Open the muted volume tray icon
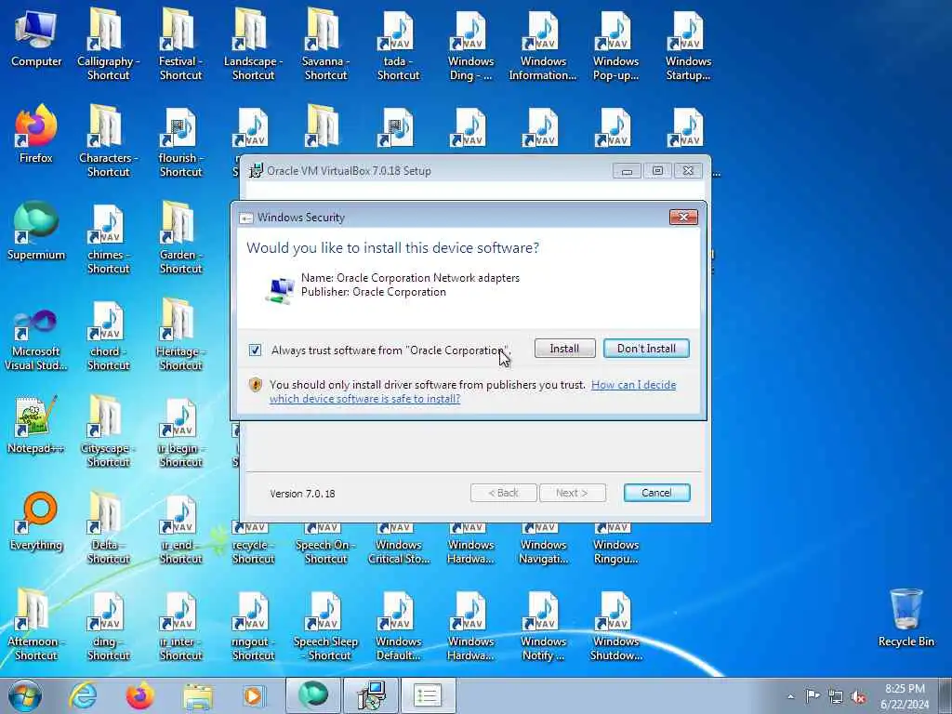Image resolution: width=952 pixels, height=714 pixels. [858, 696]
